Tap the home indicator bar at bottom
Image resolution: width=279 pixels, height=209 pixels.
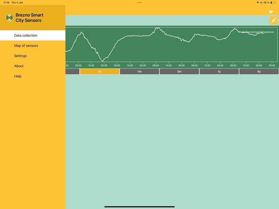tap(139, 207)
